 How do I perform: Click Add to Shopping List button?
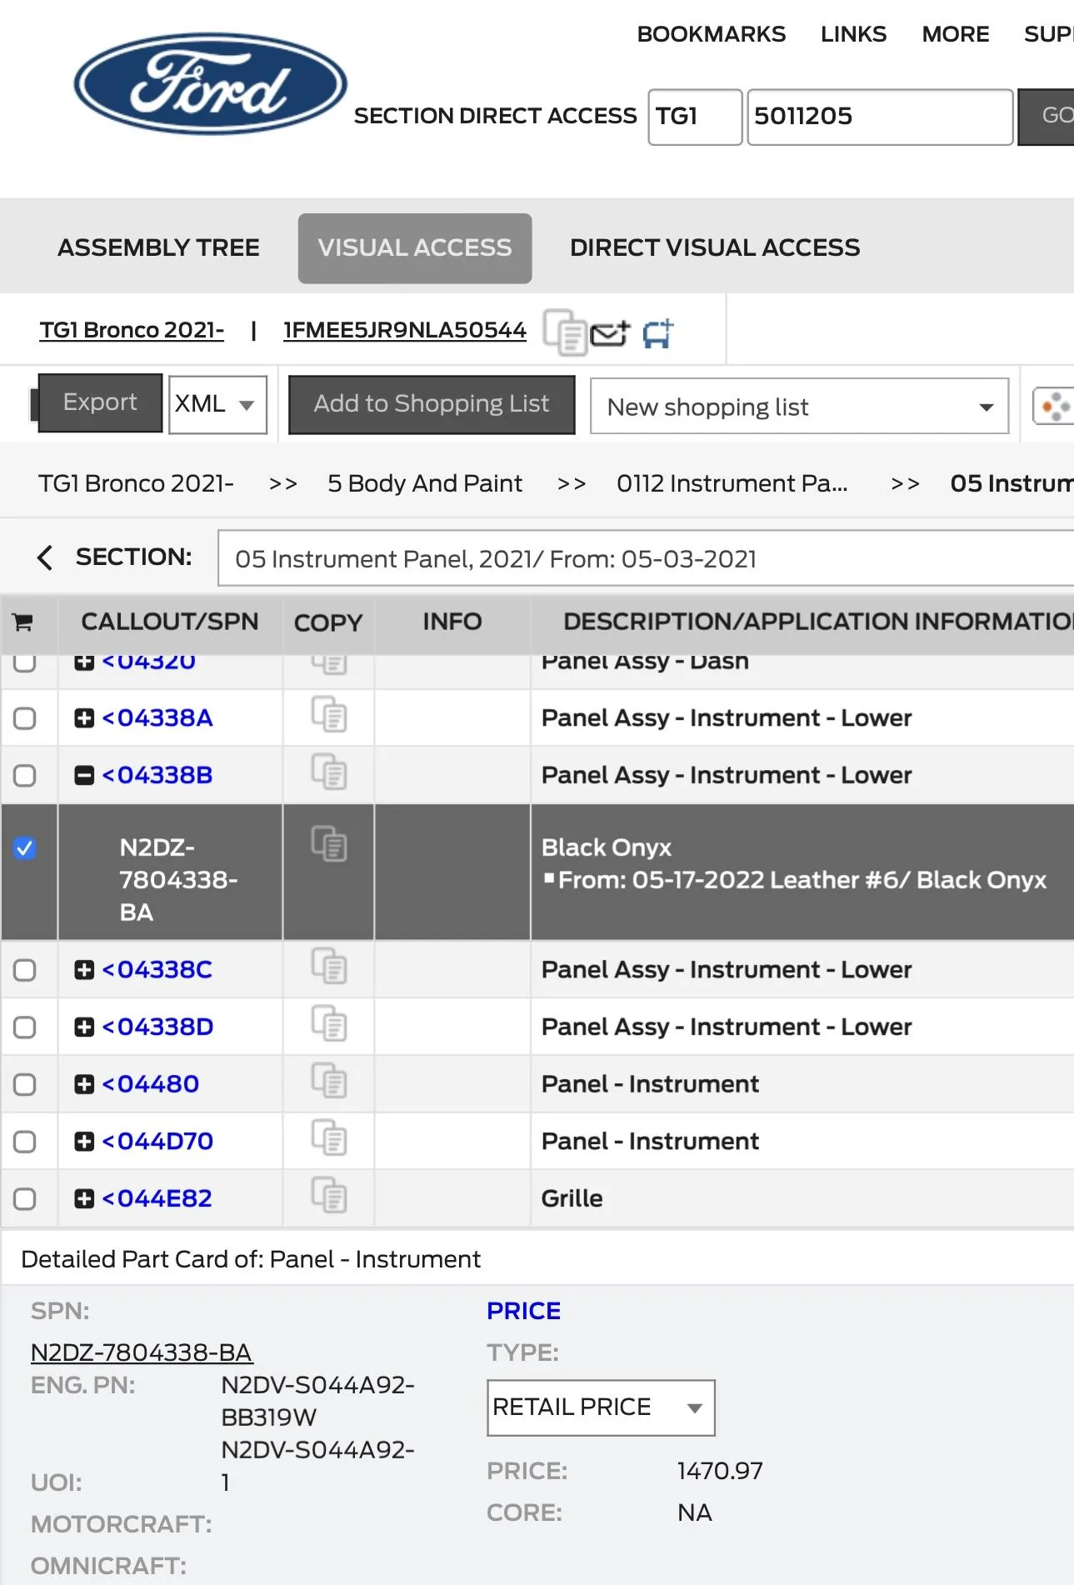[432, 405]
